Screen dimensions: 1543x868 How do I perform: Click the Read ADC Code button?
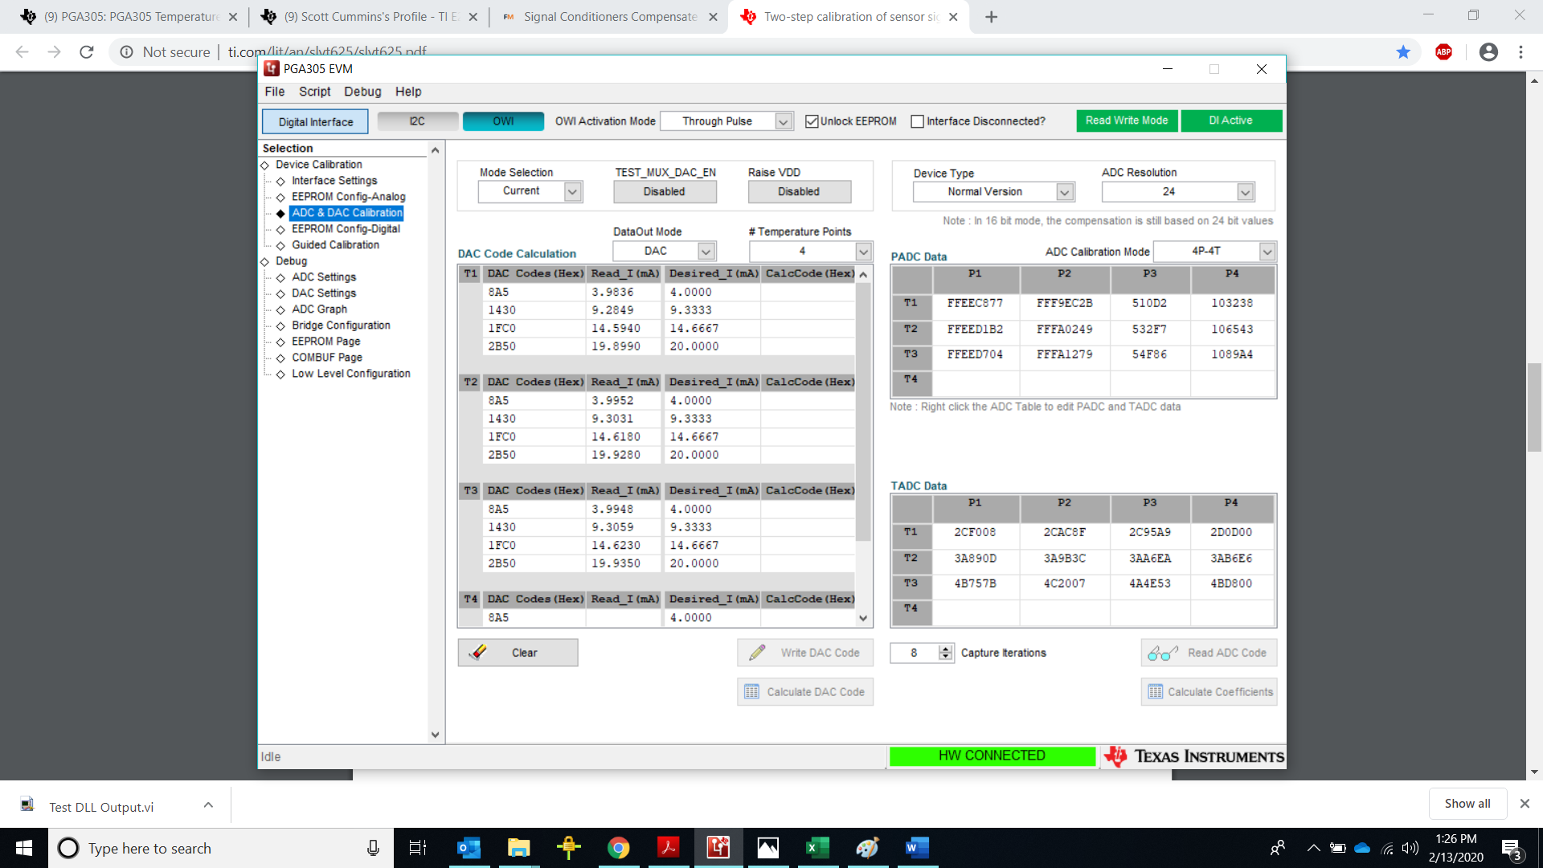[x=1209, y=653]
